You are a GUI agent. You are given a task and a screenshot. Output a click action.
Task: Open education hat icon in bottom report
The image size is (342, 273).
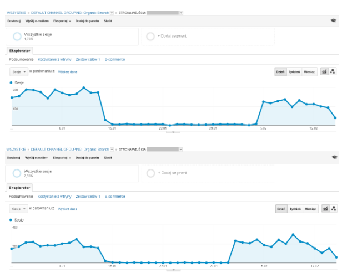pyautogui.click(x=335, y=157)
